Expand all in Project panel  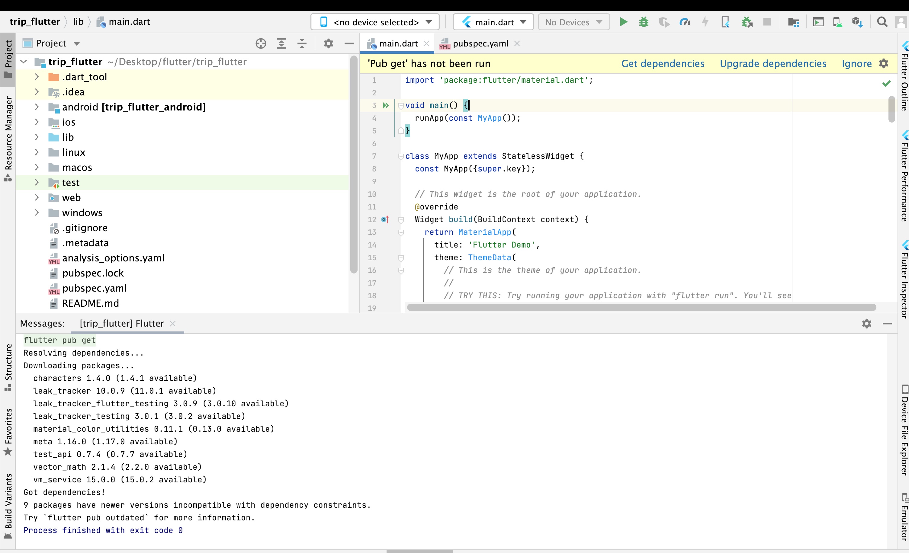[281, 43]
